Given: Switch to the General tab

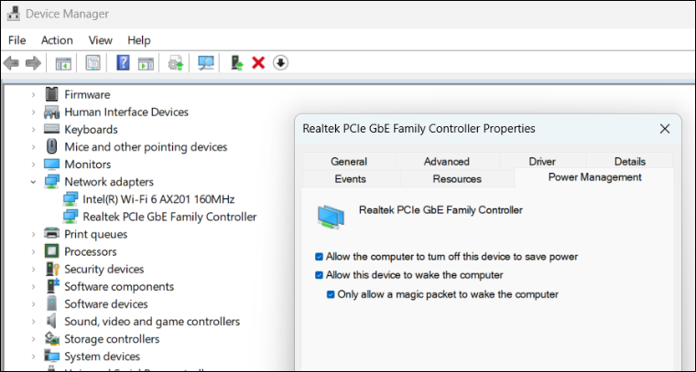Looking at the screenshot, I should click(349, 162).
